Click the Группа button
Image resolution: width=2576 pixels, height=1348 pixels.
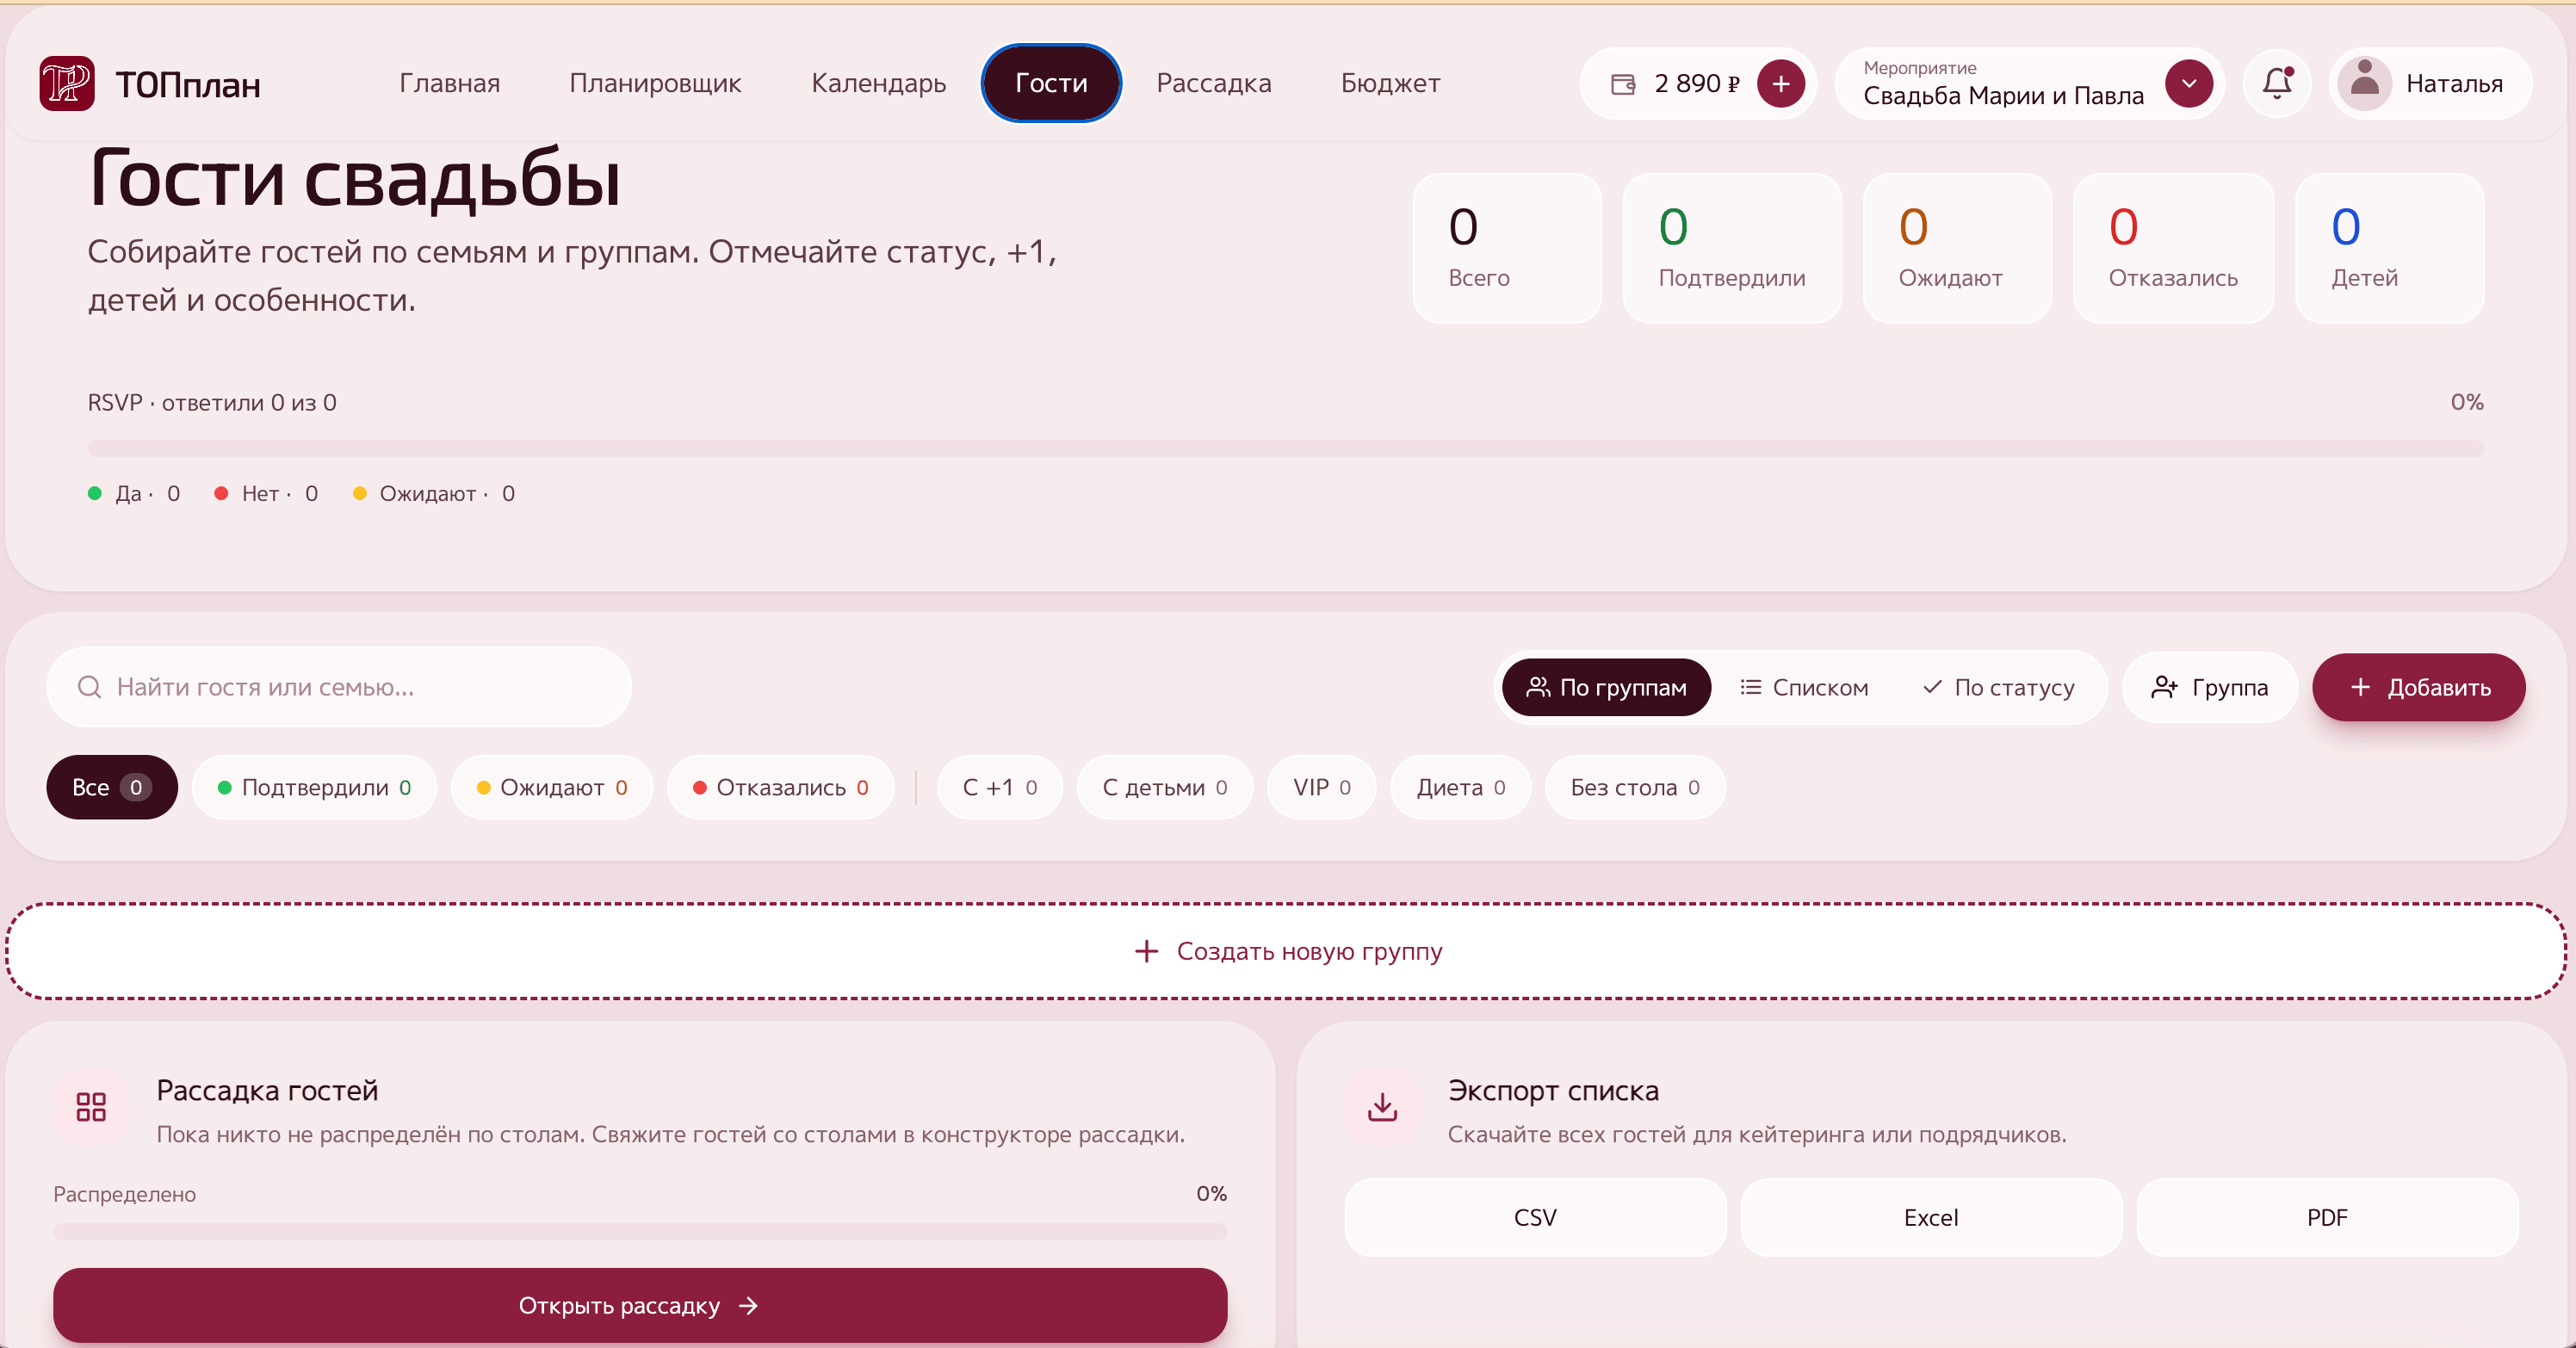pyautogui.click(x=2209, y=687)
